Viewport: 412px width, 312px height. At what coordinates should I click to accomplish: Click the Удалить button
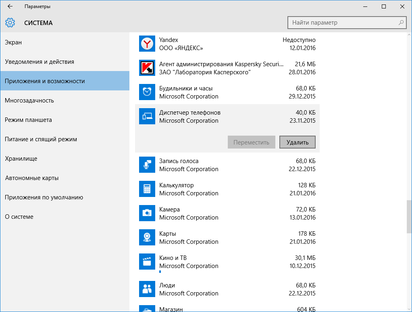click(298, 142)
